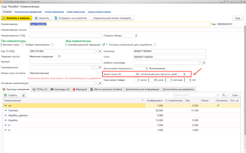Send item via Отправить на устройство

pos(71,18)
